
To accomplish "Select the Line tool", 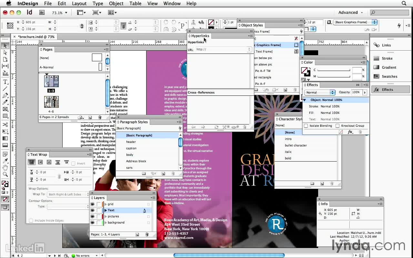I will click(x=5, y=89).
